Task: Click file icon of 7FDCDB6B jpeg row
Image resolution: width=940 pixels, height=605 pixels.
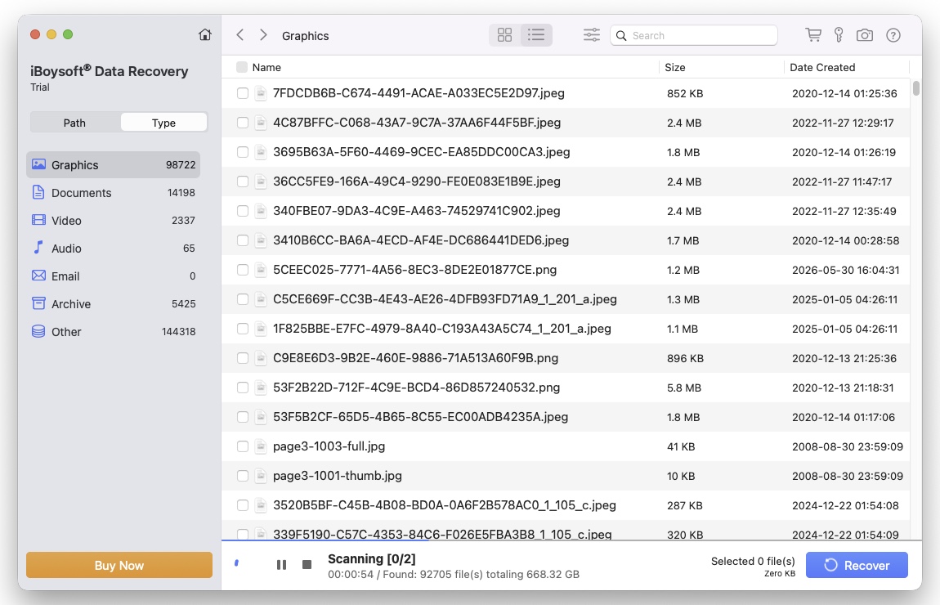Action: click(x=260, y=93)
